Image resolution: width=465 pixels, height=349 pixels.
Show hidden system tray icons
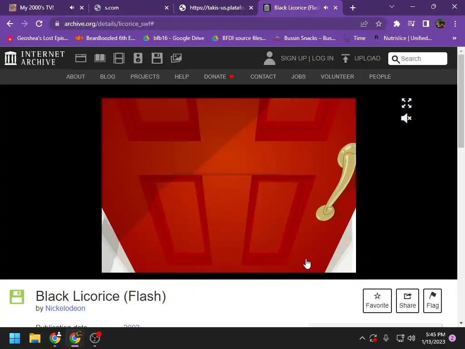point(362,338)
